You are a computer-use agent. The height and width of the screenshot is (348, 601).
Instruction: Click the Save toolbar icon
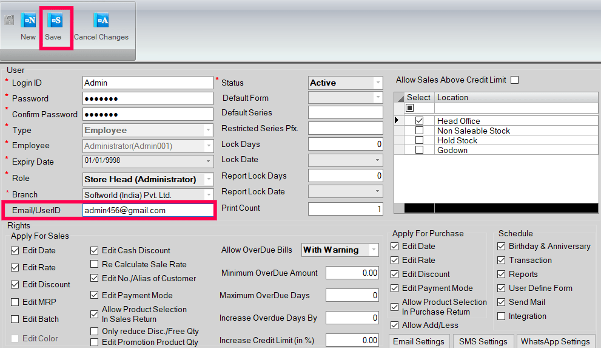[x=55, y=20]
